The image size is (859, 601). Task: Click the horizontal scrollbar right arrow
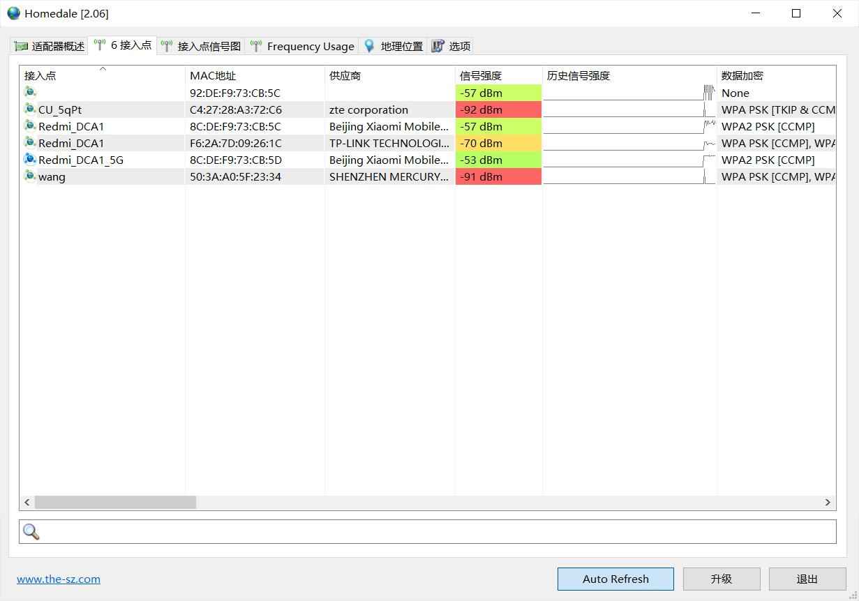coord(828,502)
